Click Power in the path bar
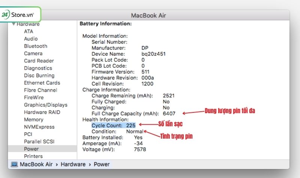Viewport: 300px width, 178px height. tap(102, 165)
